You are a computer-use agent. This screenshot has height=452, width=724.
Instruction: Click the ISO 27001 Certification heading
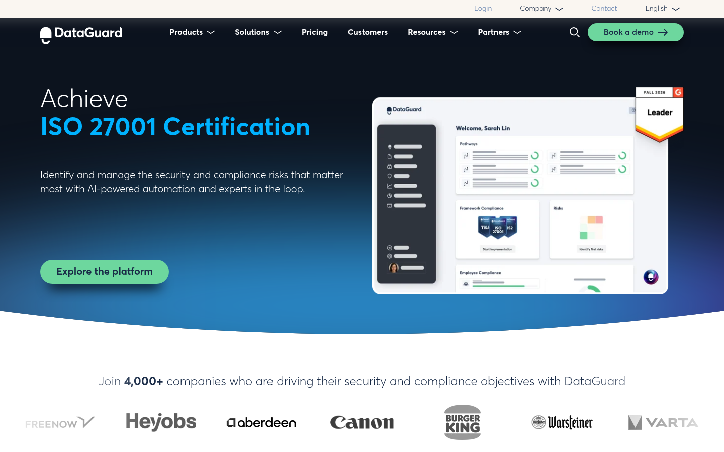[x=175, y=127]
